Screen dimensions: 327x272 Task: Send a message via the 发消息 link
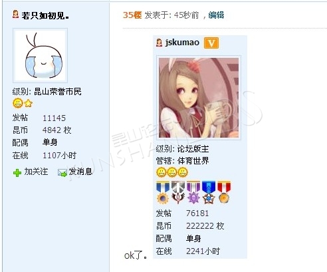(x=80, y=172)
